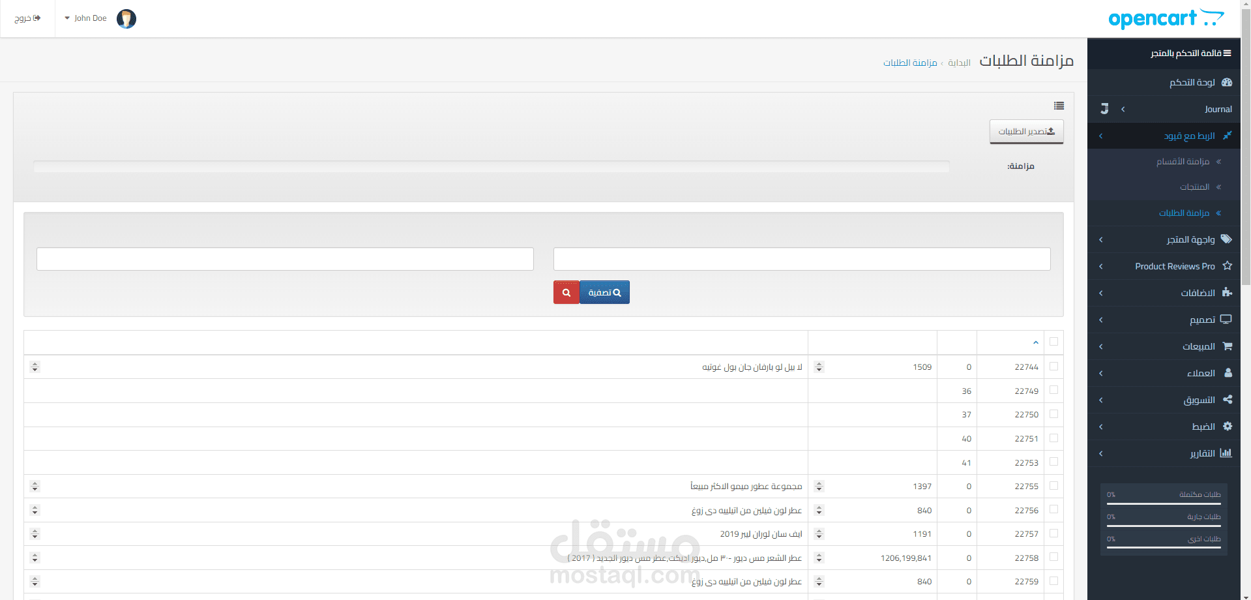Expand the الاضافات chevron
The height and width of the screenshot is (600, 1251).
(x=1100, y=293)
